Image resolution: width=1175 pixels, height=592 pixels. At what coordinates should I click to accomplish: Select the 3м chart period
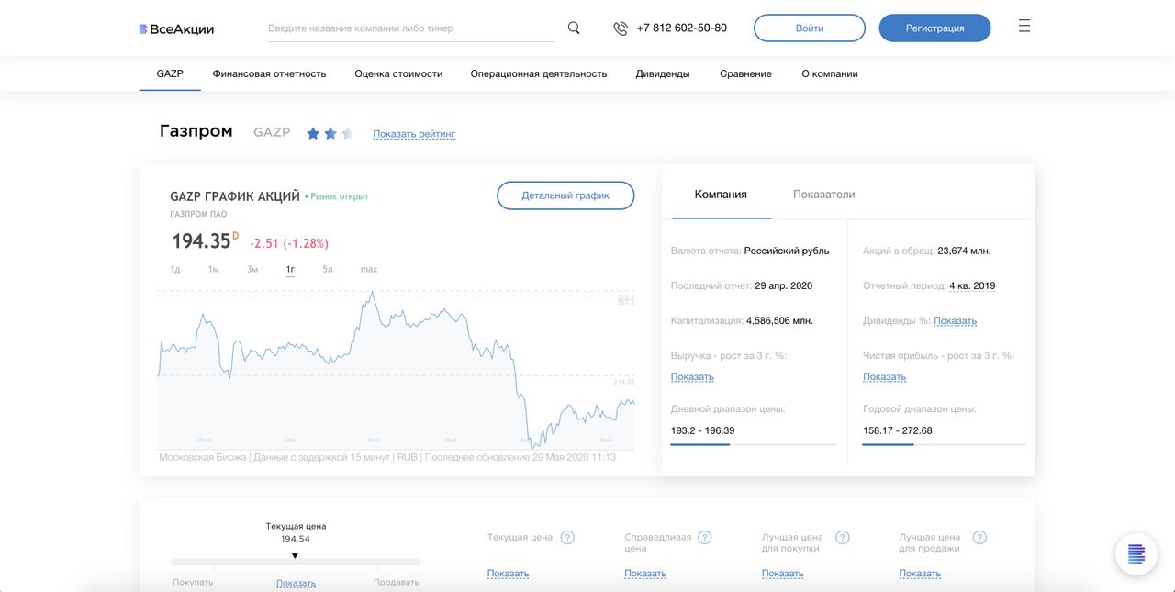point(252,269)
